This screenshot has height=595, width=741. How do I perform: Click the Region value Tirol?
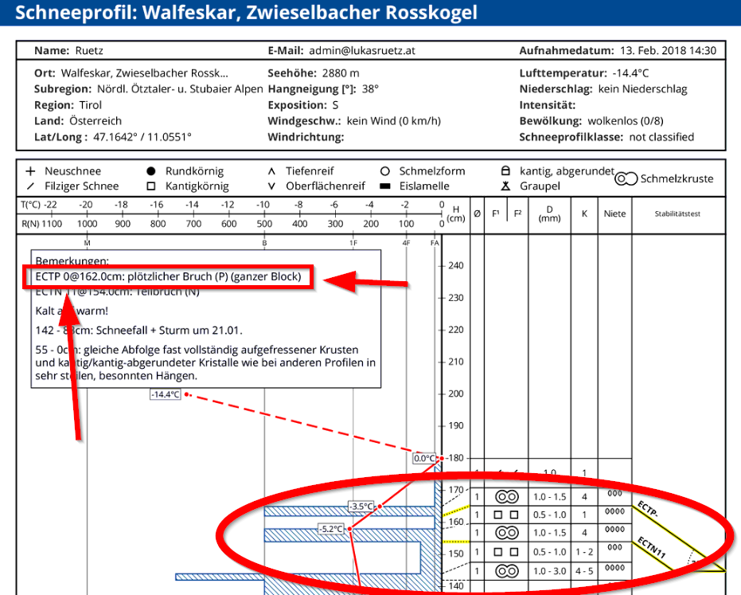click(x=90, y=105)
